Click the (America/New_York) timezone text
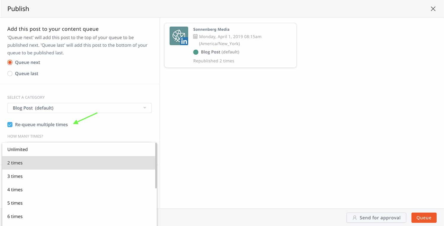The height and width of the screenshot is (226, 444). (219, 44)
